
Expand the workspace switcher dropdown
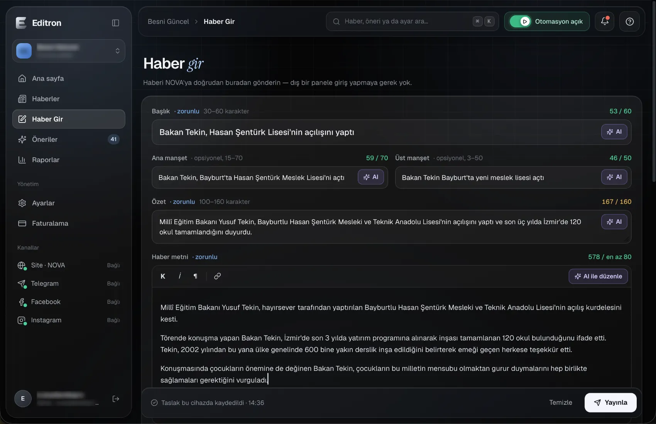[x=69, y=51]
